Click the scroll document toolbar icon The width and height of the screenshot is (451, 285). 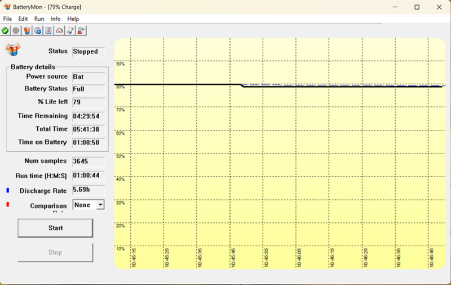pyautogui.click(x=70, y=30)
